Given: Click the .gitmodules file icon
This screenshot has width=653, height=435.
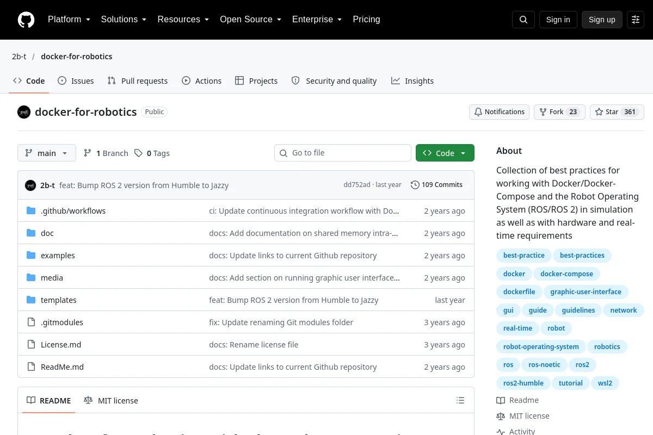Looking at the screenshot, I should pyautogui.click(x=31, y=322).
